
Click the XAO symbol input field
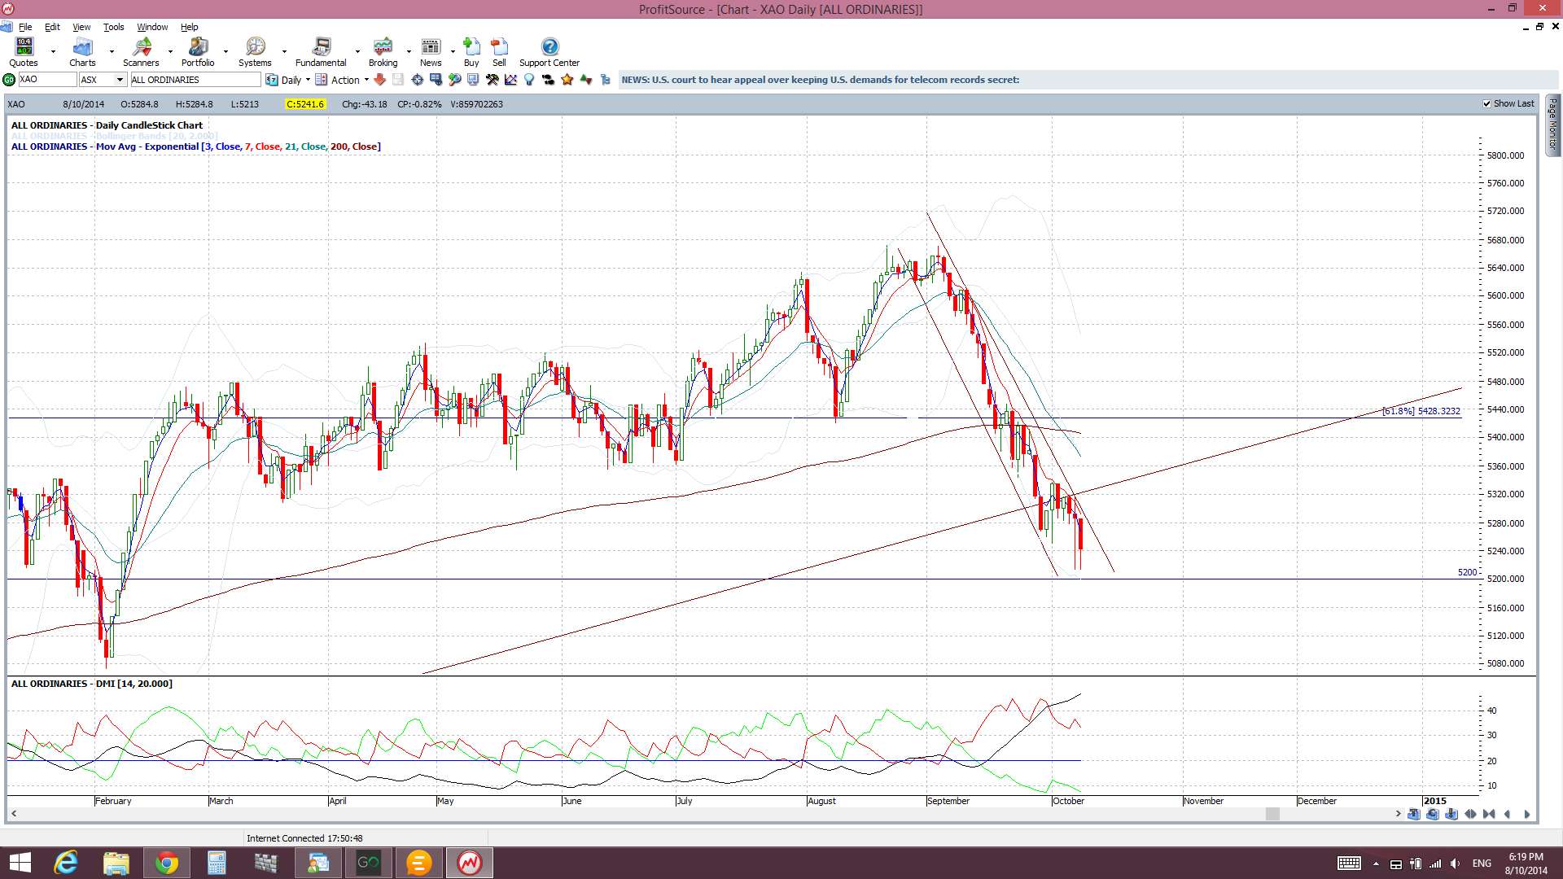click(46, 80)
